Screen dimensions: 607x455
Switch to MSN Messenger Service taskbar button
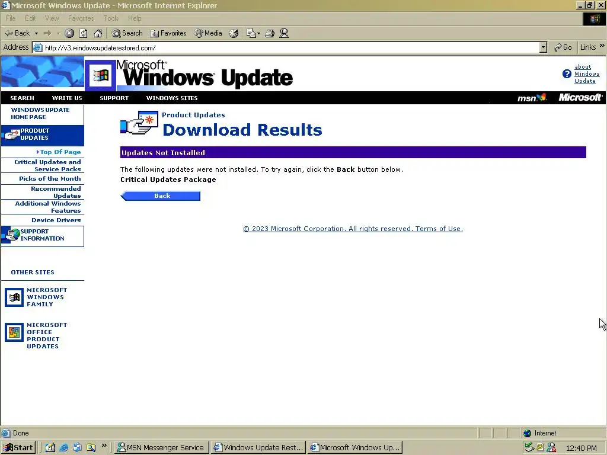[x=162, y=448]
